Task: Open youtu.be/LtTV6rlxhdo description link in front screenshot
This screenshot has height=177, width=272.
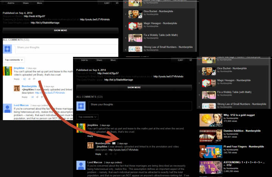Action: click(x=168, y=77)
